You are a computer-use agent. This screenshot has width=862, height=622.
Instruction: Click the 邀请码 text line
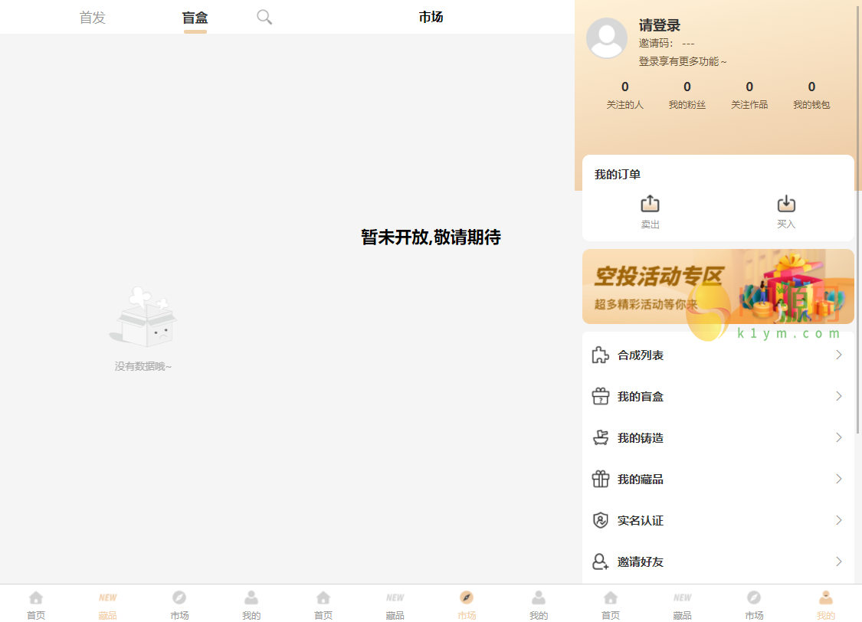pyautogui.click(x=667, y=44)
